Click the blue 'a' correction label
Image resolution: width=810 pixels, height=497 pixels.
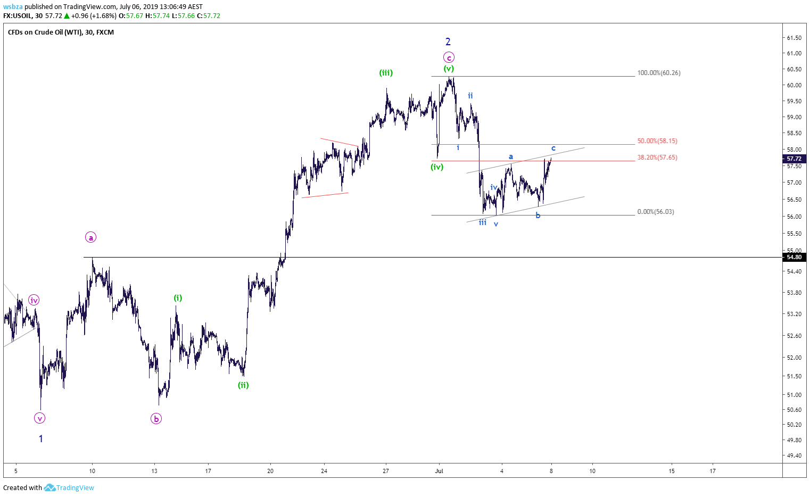pyautogui.click(x=511, y=156)
